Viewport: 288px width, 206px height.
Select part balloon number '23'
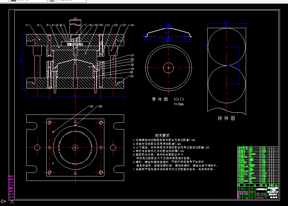click(100, 106)
